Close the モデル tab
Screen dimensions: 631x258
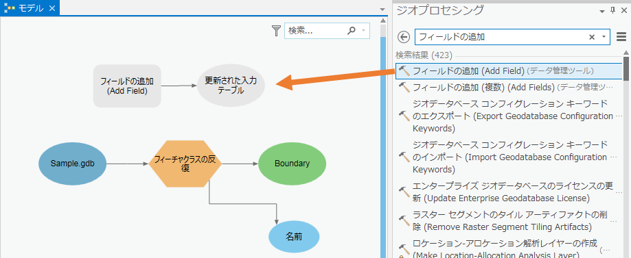click(x=52, y=8)
